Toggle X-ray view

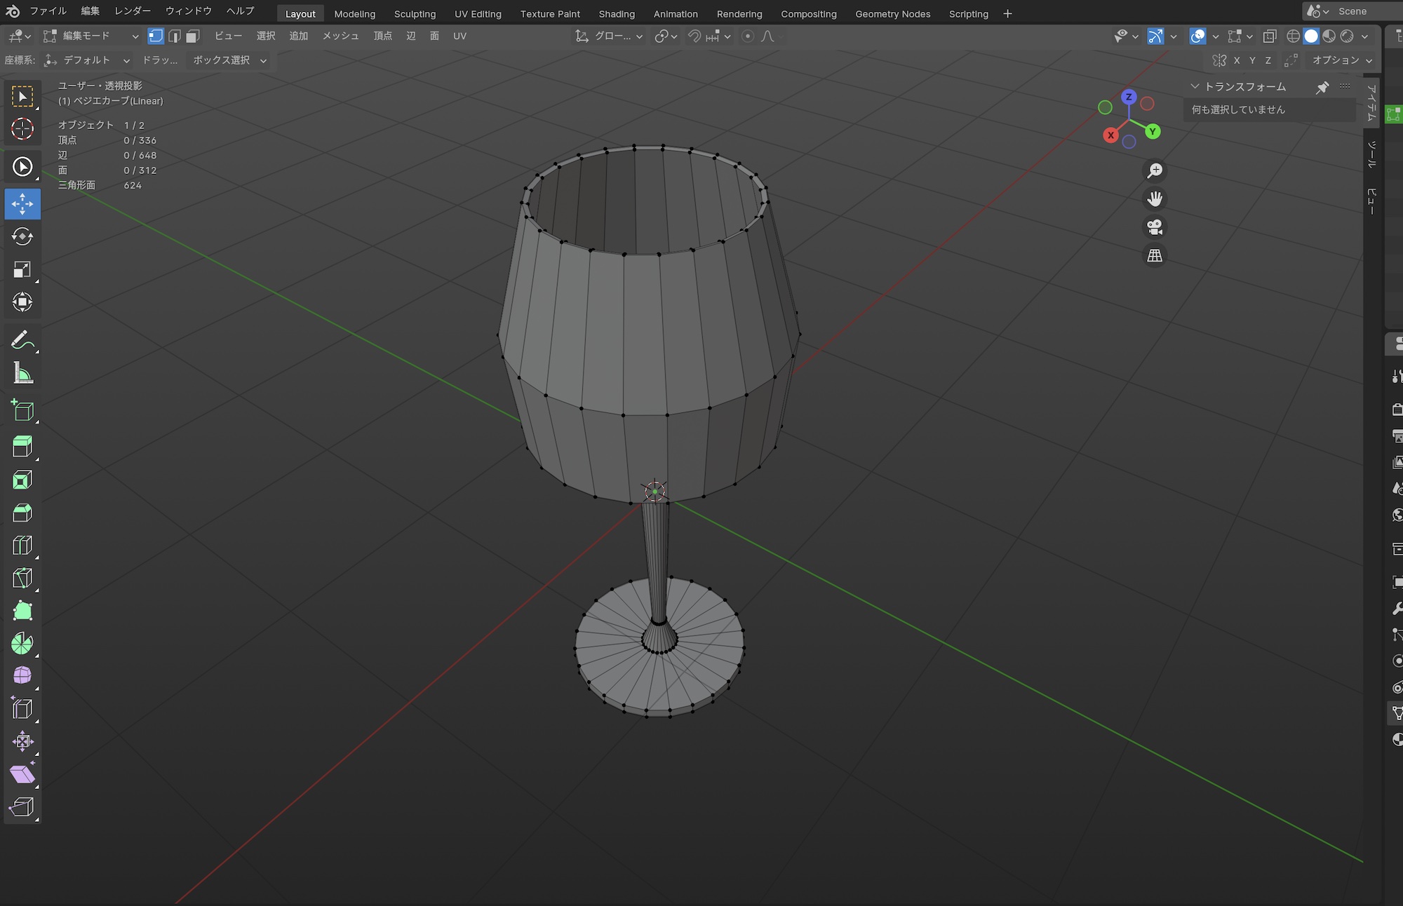click(1270, 36)
